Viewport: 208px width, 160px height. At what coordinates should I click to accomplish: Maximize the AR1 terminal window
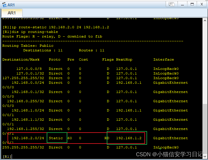[192, 4]
